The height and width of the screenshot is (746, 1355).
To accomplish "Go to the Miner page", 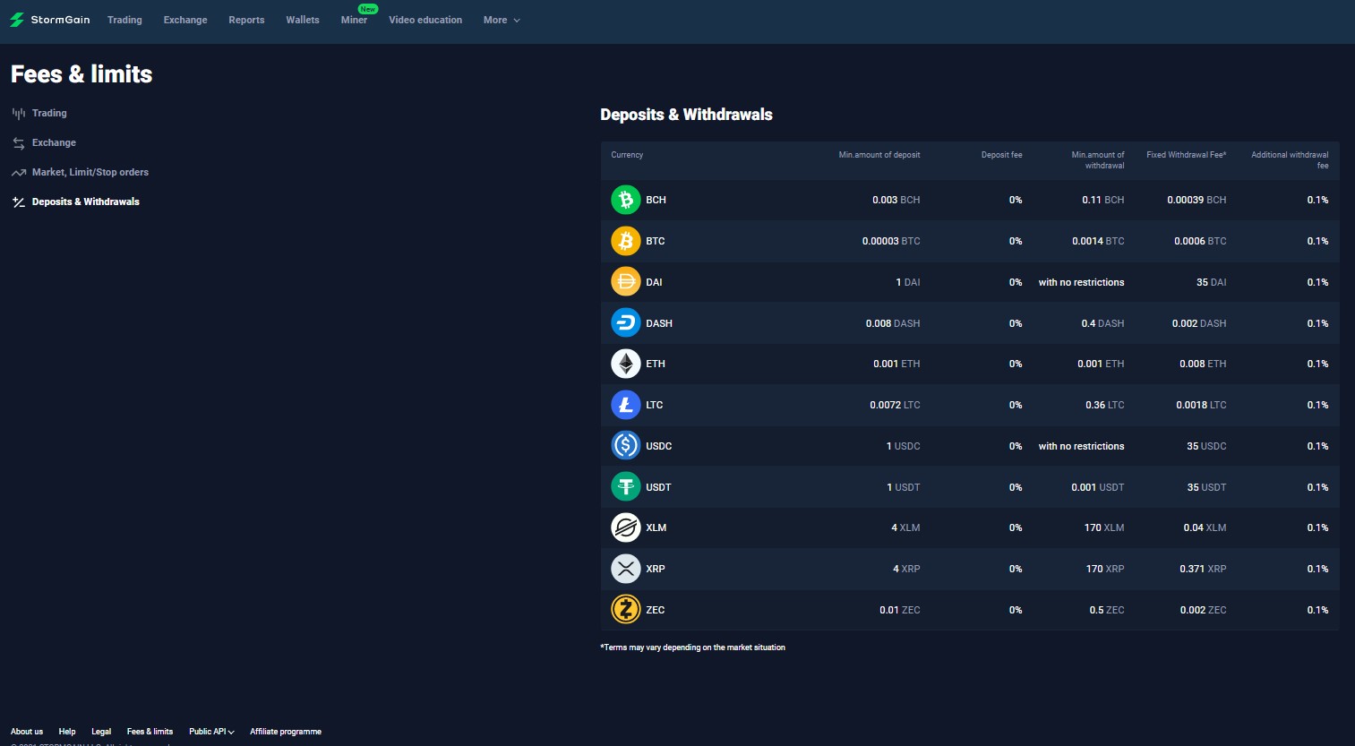I will (x=354, y=20).
